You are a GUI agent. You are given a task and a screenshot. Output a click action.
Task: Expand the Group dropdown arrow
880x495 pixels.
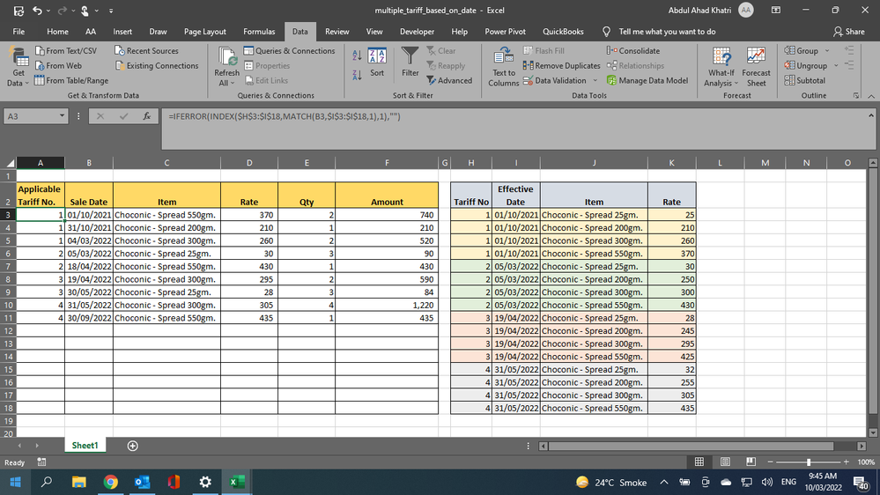pyautogui.click(x=827, y=50)
